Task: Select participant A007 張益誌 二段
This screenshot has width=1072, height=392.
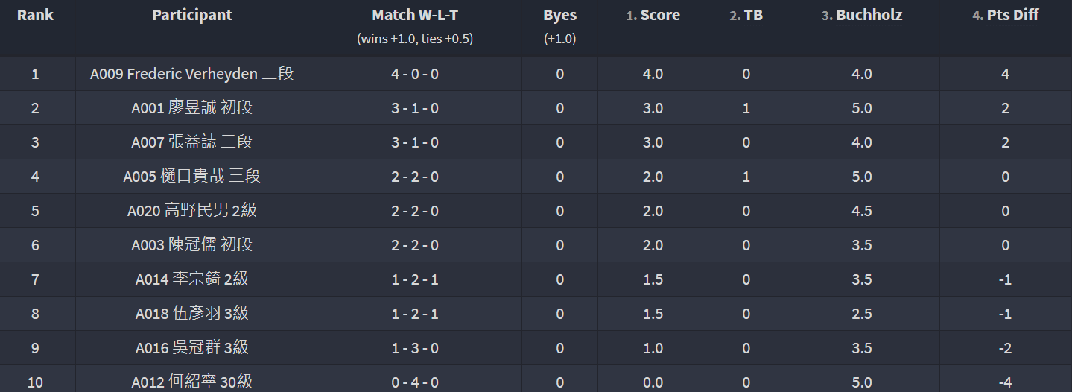Action: 192,142
